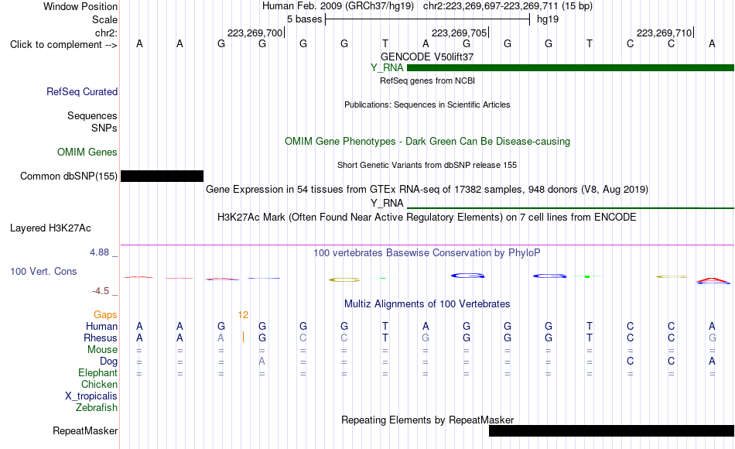Click the Dog row 'A' base under G column
This screenshot has height=449, width=735.
tap(262, 362)
